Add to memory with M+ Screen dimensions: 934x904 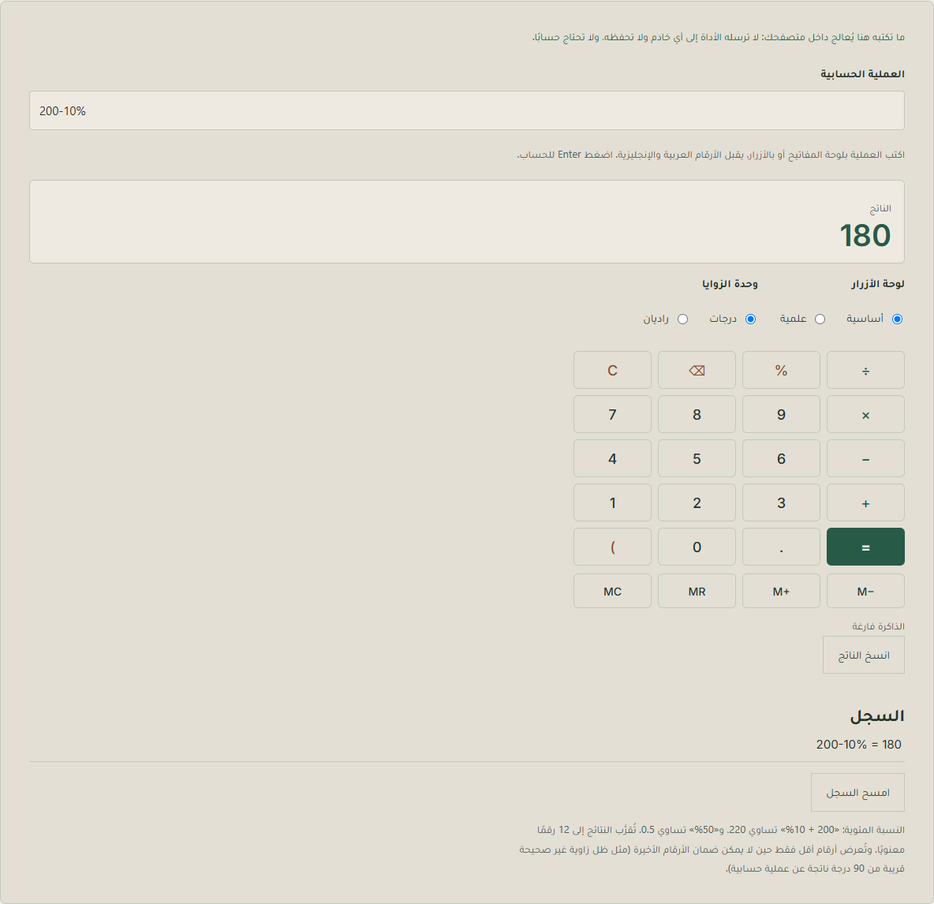(x=781, y=592)
